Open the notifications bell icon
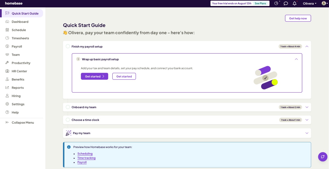The image size is (329, 169). pyautogui.click(x=294, y=3)
